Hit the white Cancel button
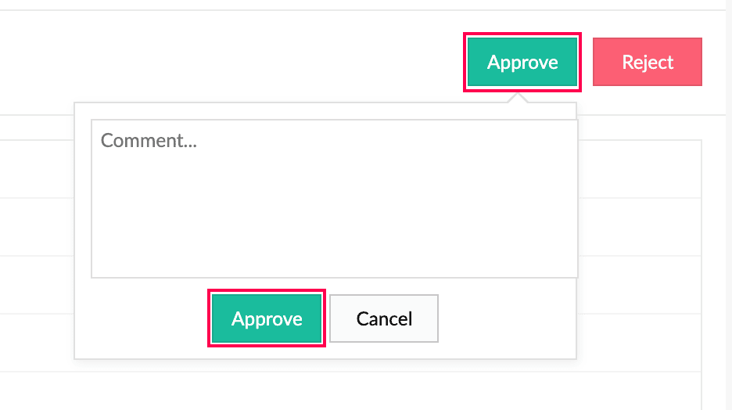Viewport: 732px width, 410px height. tap(384, 318)
